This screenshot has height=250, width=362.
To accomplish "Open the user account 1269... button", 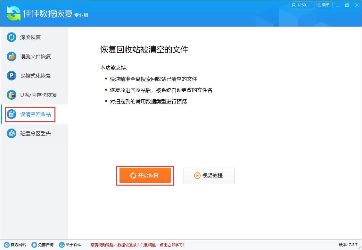I will (301, 5).
